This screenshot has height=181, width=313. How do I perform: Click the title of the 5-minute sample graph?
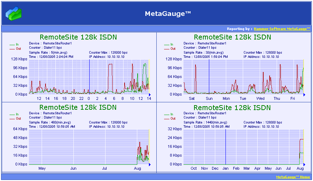point(78,37)
